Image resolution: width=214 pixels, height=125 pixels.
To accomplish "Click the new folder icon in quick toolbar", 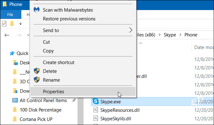I will [12, 24].
